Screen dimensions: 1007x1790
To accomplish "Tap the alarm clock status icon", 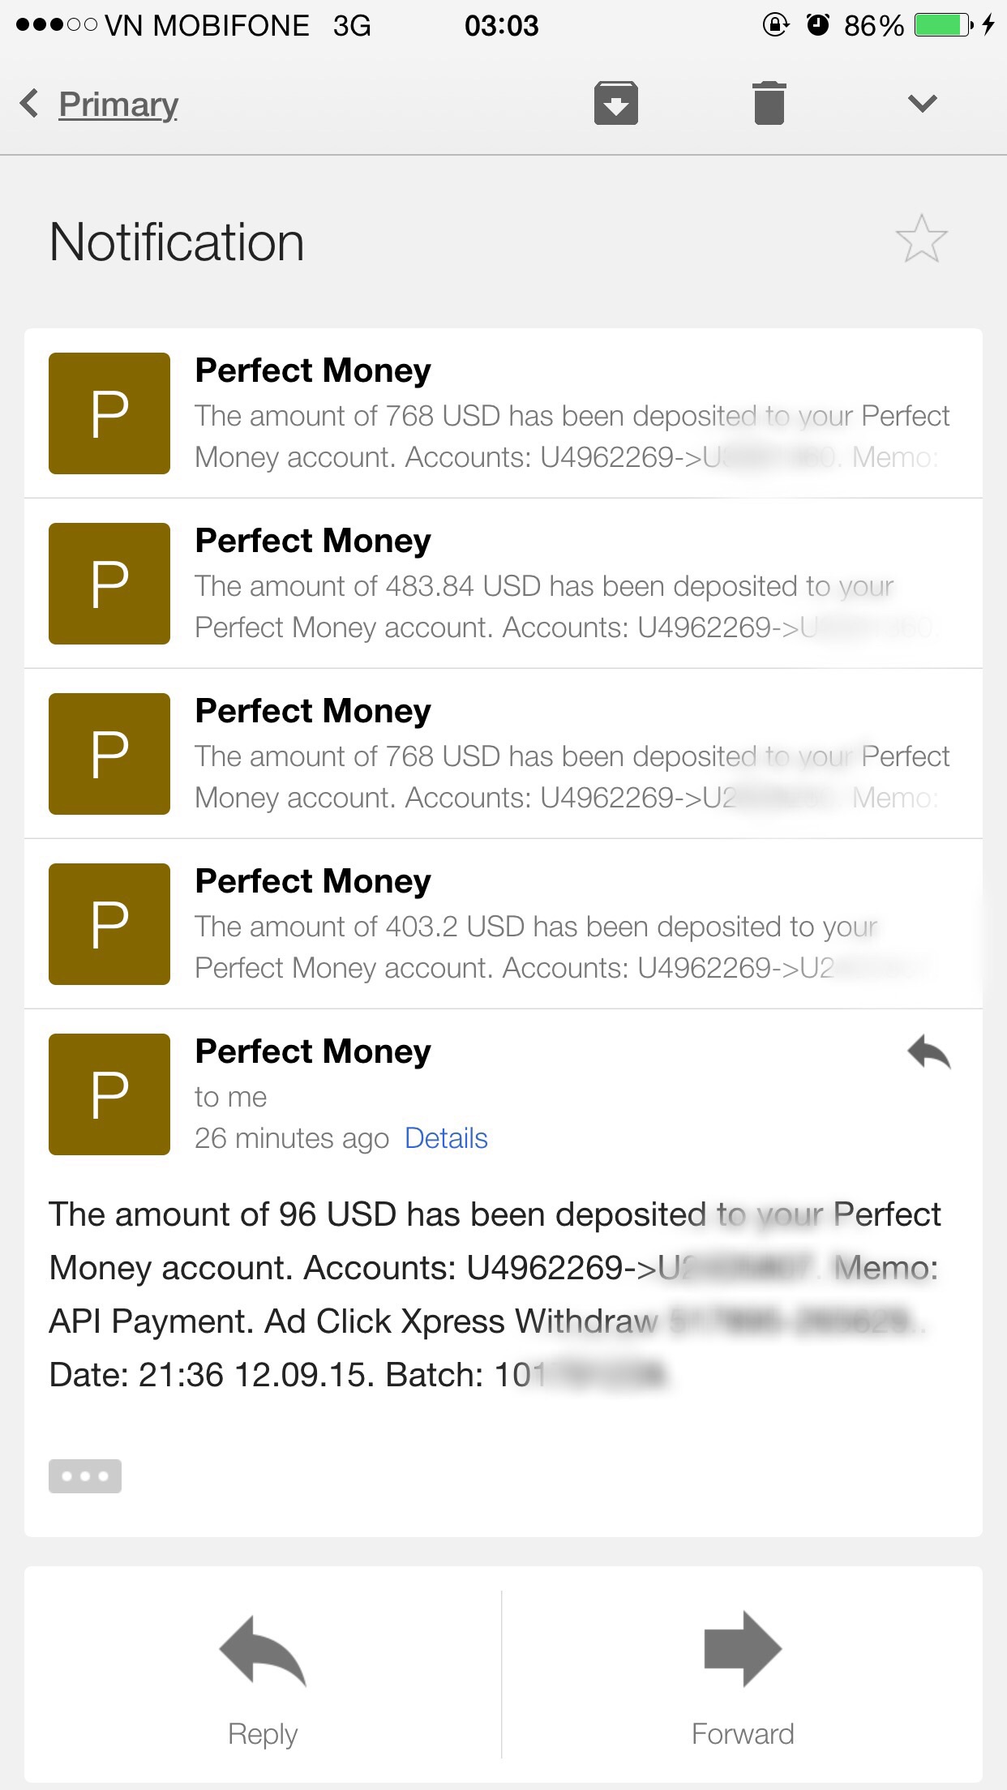I will [817, 25].
